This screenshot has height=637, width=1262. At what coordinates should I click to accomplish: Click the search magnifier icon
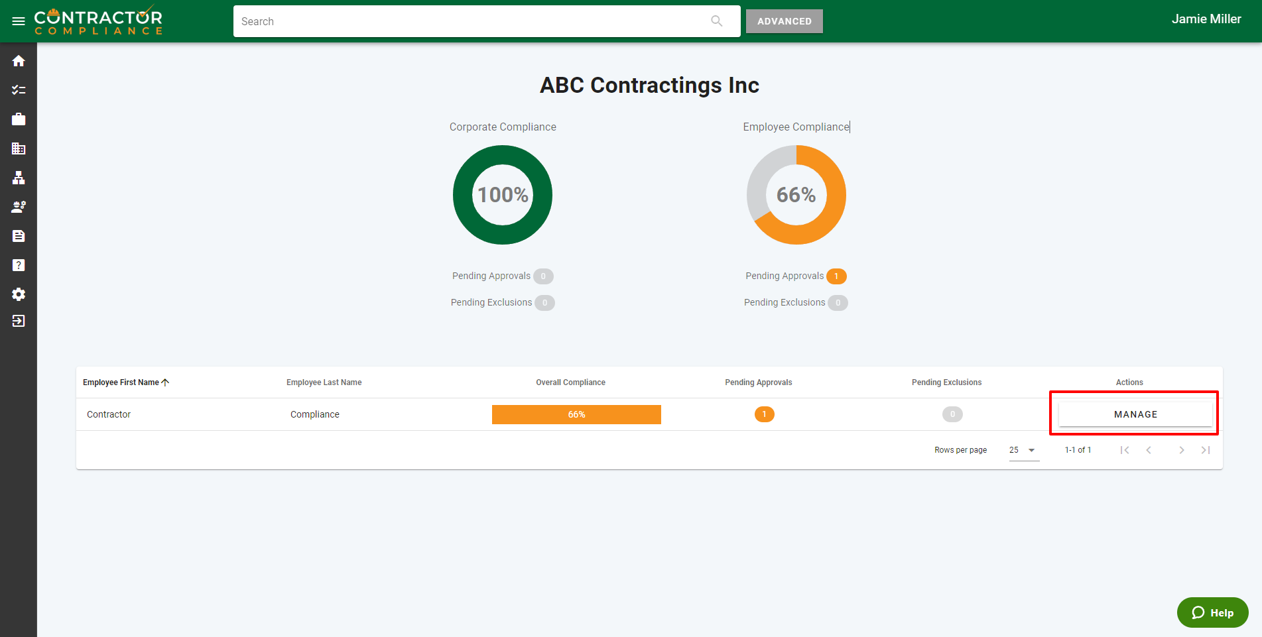(716, 21)
